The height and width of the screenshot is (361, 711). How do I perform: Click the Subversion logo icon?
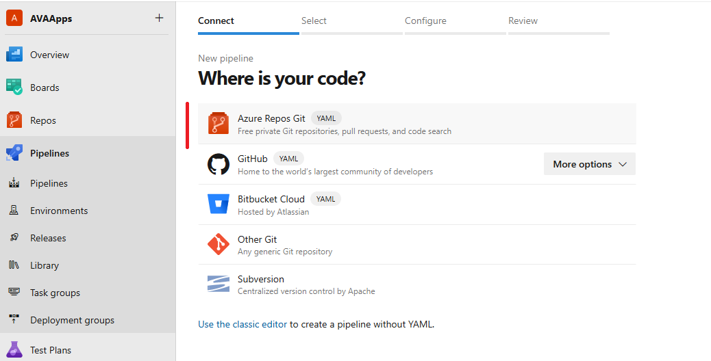coord(219,284)
